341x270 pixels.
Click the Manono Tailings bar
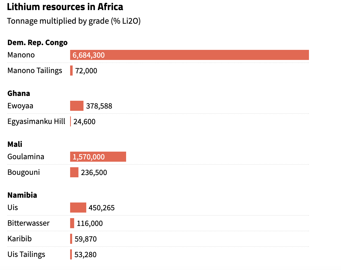click(x=71, y=71)
